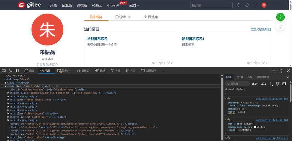Expand the padding shorthand triangle in styles
Image resolution: width=292 pixels, height=141 pixels.
coord(242,103)
